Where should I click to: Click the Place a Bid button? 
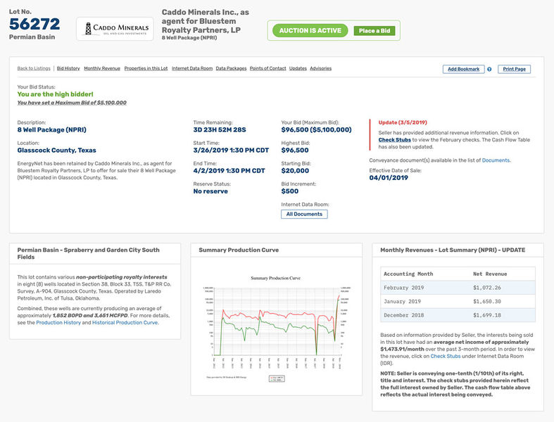pyautogui.click(x=374, y=31)
